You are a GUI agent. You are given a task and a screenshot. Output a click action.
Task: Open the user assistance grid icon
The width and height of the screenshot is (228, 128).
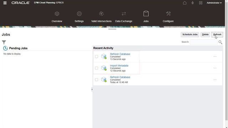coord(201,3)
